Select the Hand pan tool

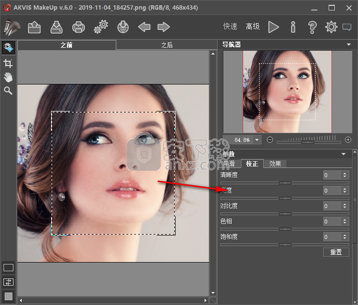[8, 77]
